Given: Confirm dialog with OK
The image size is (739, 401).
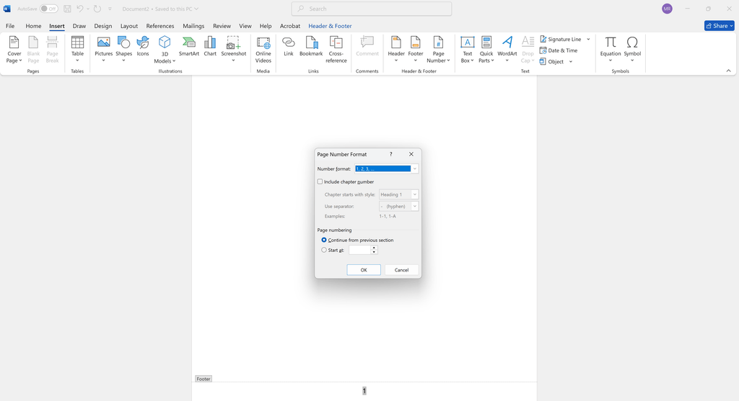Looking at the screenshot, I should [364, 270].
